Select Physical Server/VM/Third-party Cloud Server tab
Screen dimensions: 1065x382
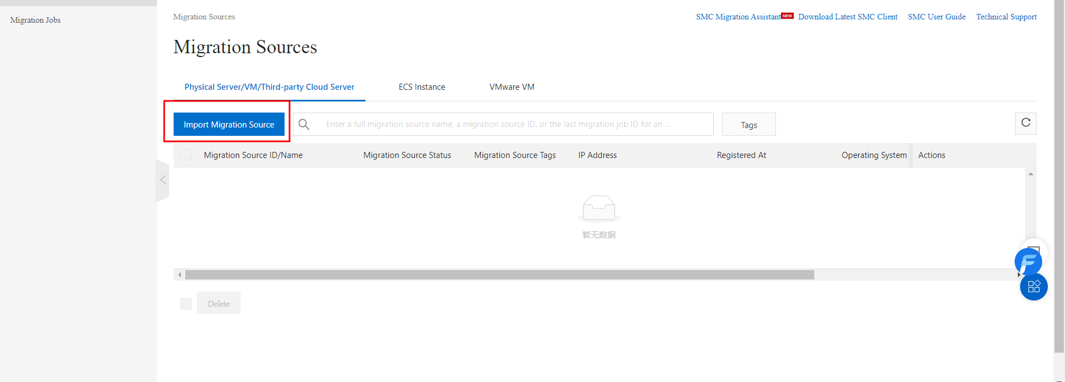pyautogui.click(x=269, y=87)
